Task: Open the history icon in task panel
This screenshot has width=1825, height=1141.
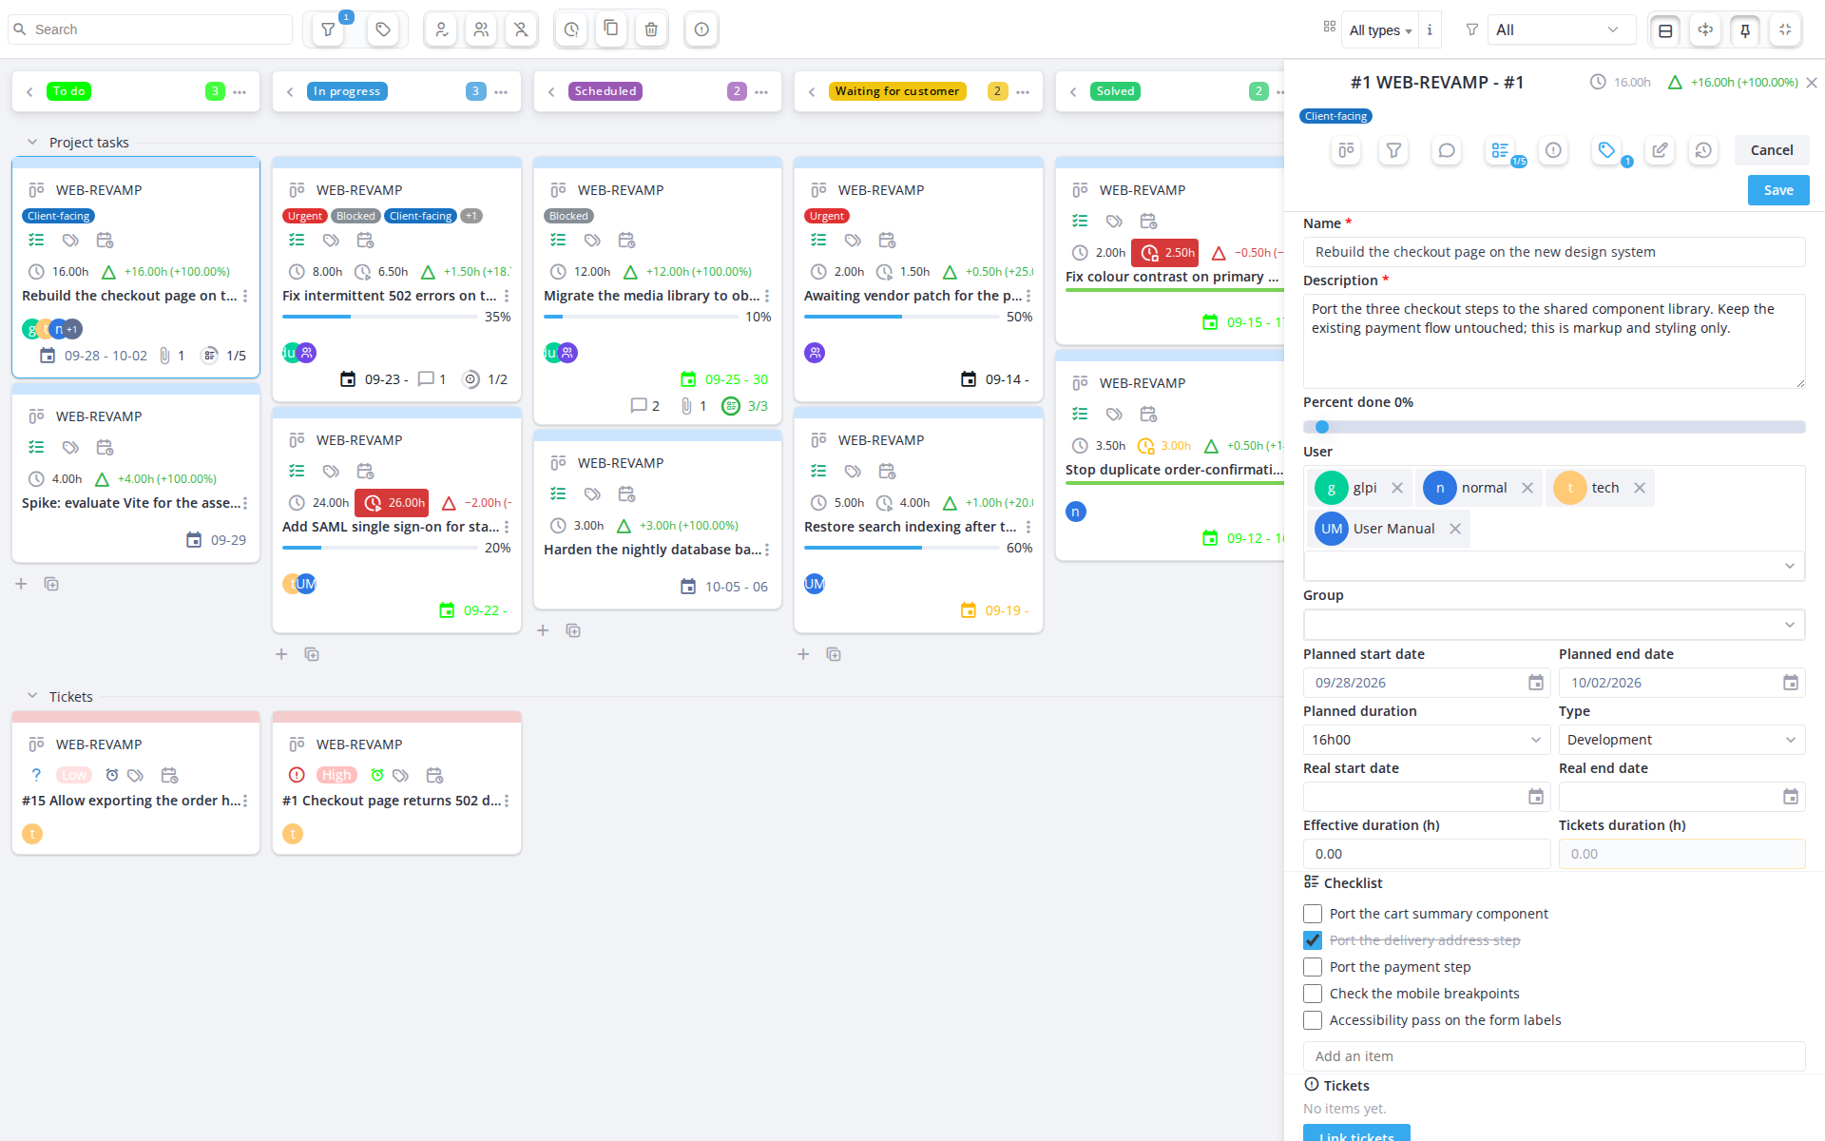Action: 1703,150
